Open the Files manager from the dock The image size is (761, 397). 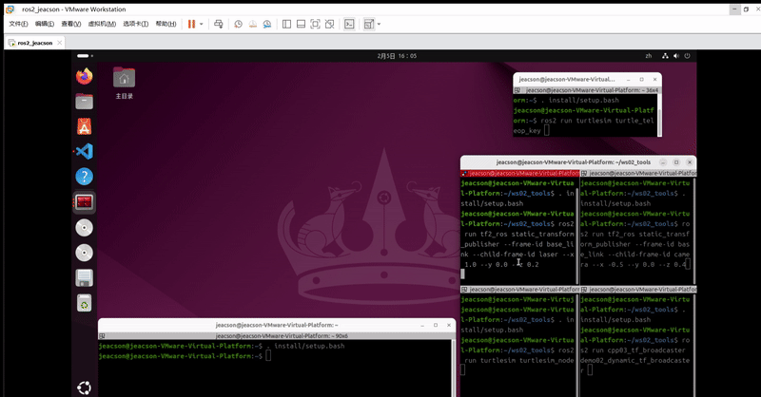click(84, 101)
